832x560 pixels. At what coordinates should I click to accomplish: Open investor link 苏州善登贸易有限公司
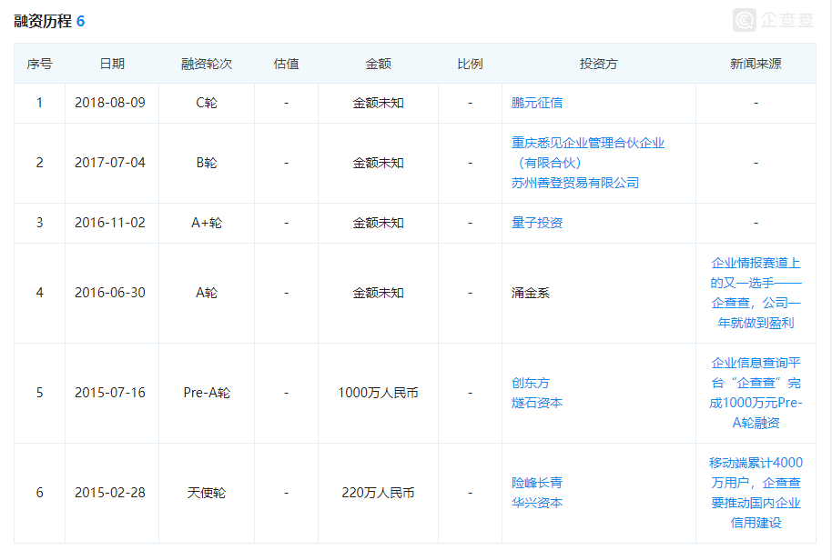pos(574,183)
